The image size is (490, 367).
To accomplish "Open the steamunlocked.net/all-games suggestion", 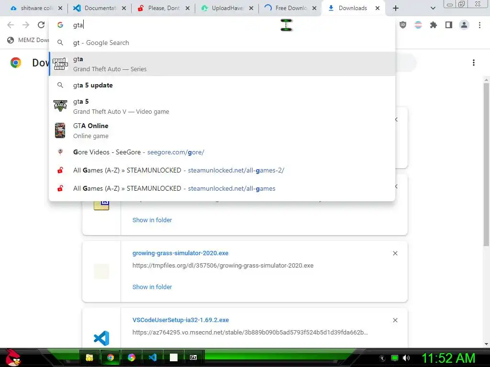I will pos(222,188).
